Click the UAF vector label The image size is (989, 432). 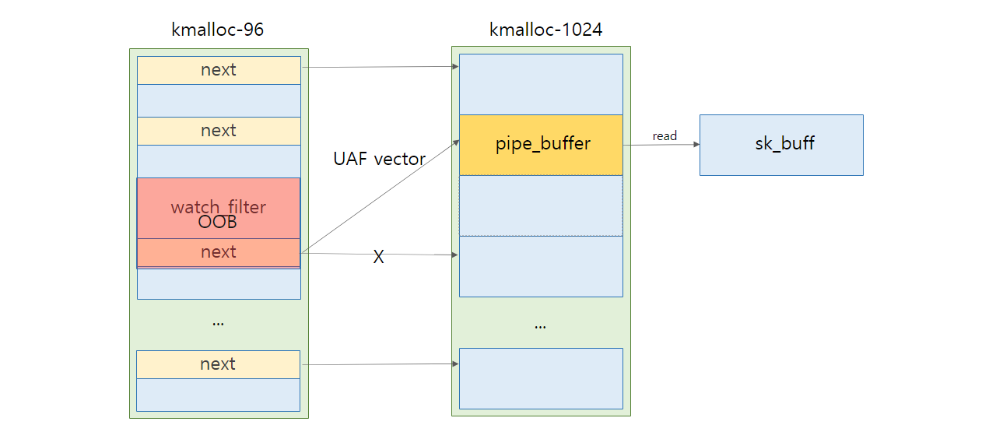(x=379, y=159)
